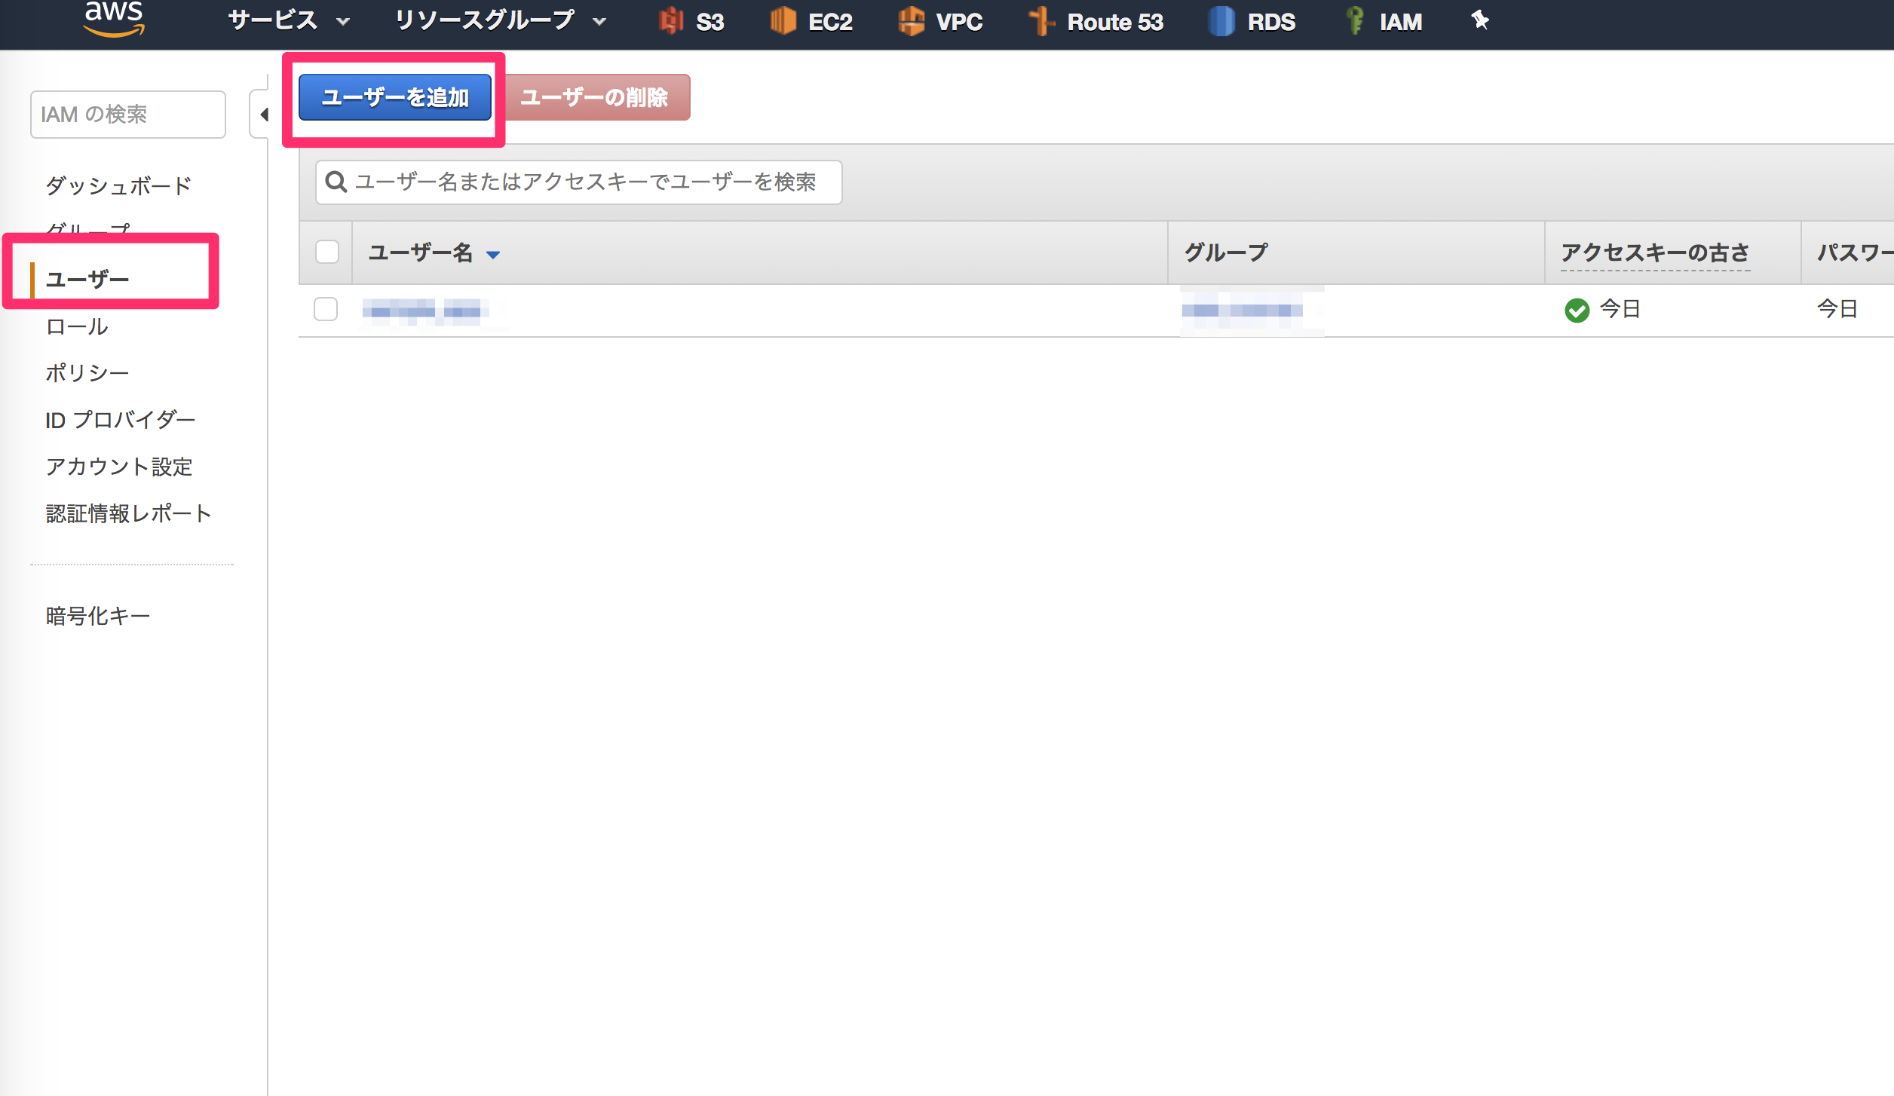Open the Route 53 shortcut icon

[x=1041, y=21]
